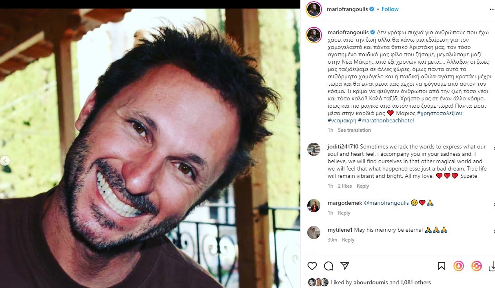495x288 pixels.
Task: Click the pink circular download arrow icon
Action: (459, 266)
